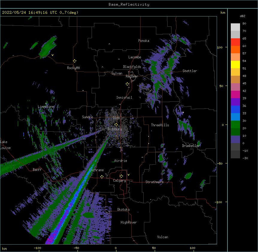Click the ThreeHills city label
This screenshot has width=258, height=252.
[x=160, y=125]
